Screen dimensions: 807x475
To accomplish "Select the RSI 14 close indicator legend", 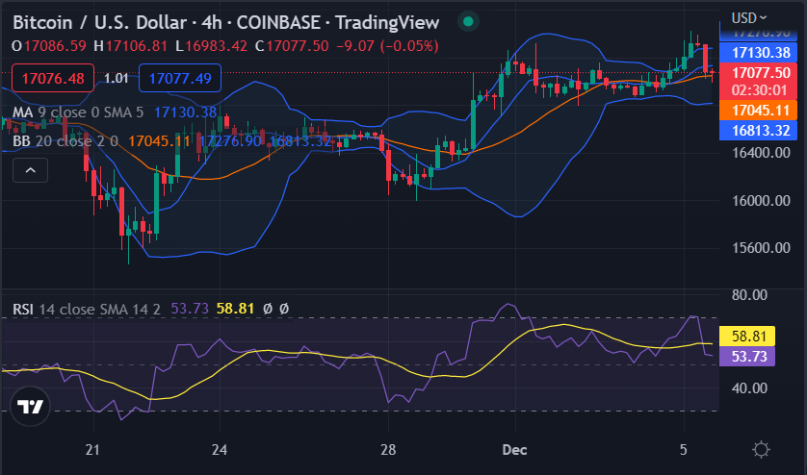I will coord(87,309).
